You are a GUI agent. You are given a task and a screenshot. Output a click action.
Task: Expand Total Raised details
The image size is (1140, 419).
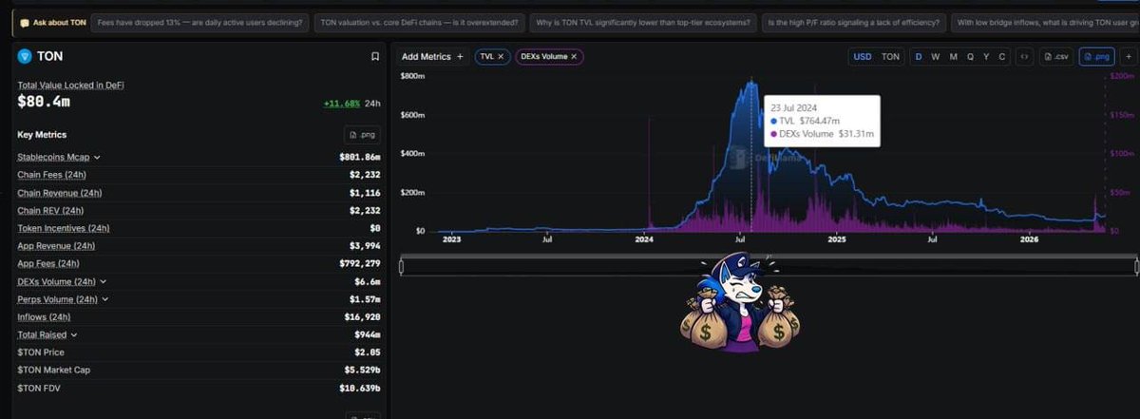pyautogui.click(x=74, y=334)
